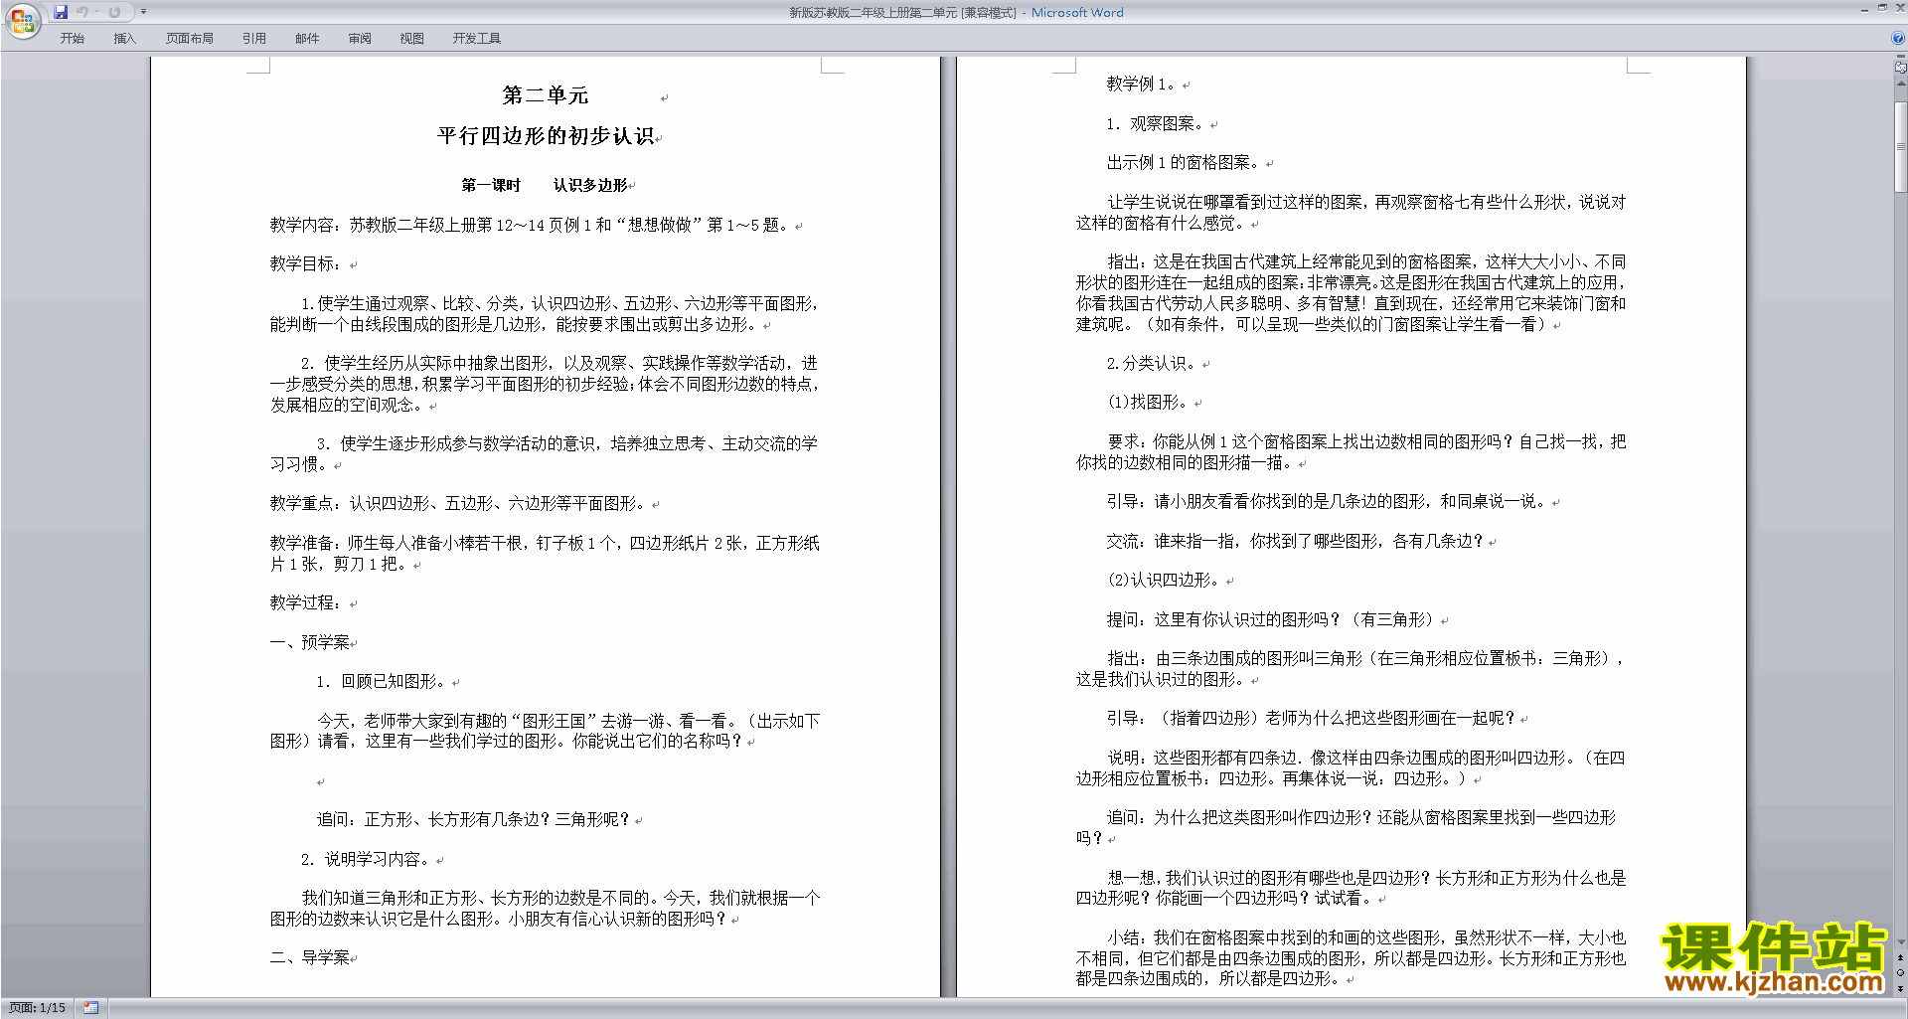Image resolution: width=1908 pixels, height=1019 pixels.
Task: Switch to the 页面布局 tab
Action: (190, 39)
